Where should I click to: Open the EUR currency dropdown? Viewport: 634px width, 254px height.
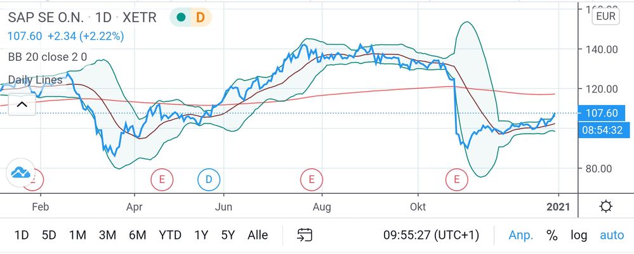click(x=605, y=17)
